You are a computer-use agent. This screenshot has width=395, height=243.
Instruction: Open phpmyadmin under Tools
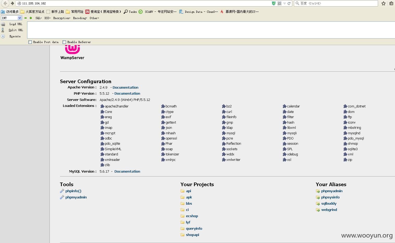[x=76, y=197]
